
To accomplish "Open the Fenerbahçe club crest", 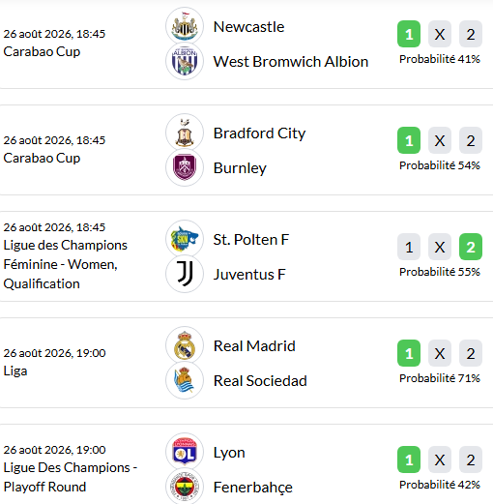I will [185, 487].
